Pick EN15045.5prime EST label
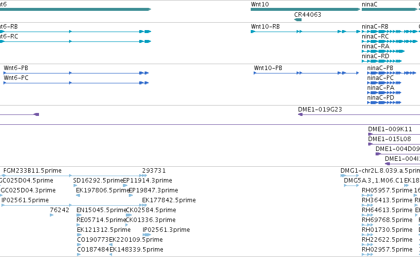The height and width of the screenshot is (257, 420). (x=101, y=211)
